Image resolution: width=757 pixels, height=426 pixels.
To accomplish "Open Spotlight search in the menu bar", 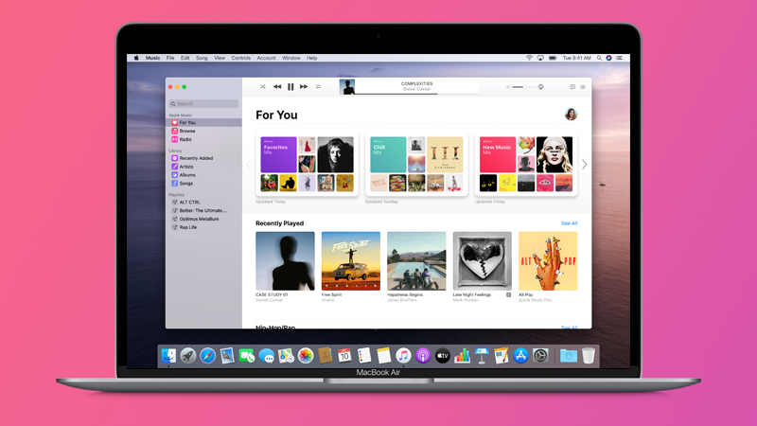I will pos(599,58).
